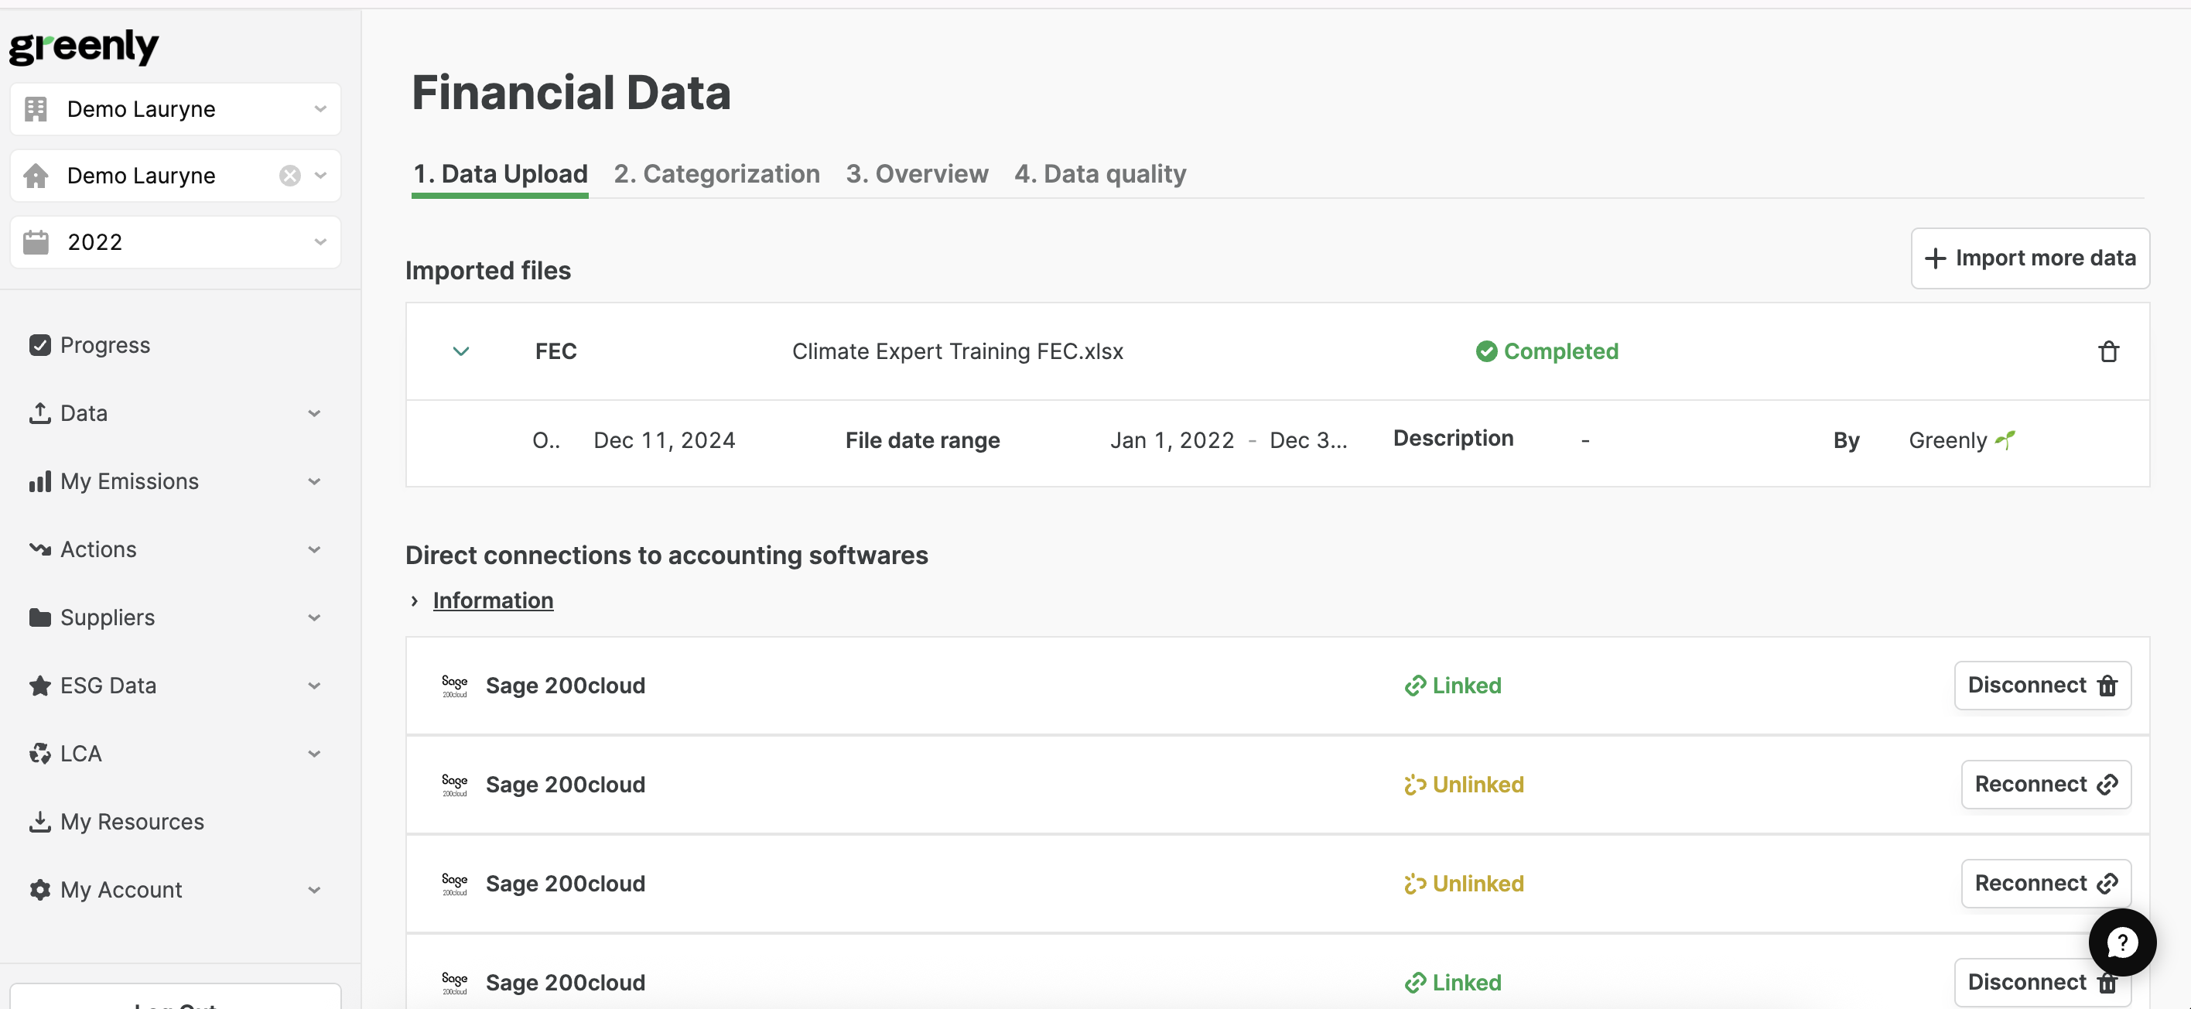
Task: Delete the Climate Expert Training FEC file
Action: pos(2107,351)
